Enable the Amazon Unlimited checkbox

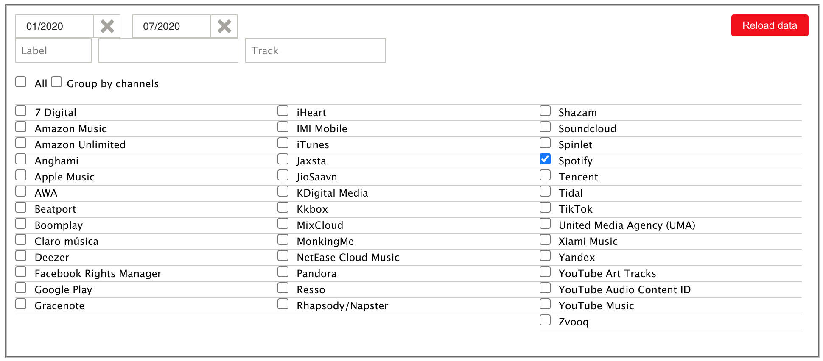pyautogui.click(x=21, y=143)
